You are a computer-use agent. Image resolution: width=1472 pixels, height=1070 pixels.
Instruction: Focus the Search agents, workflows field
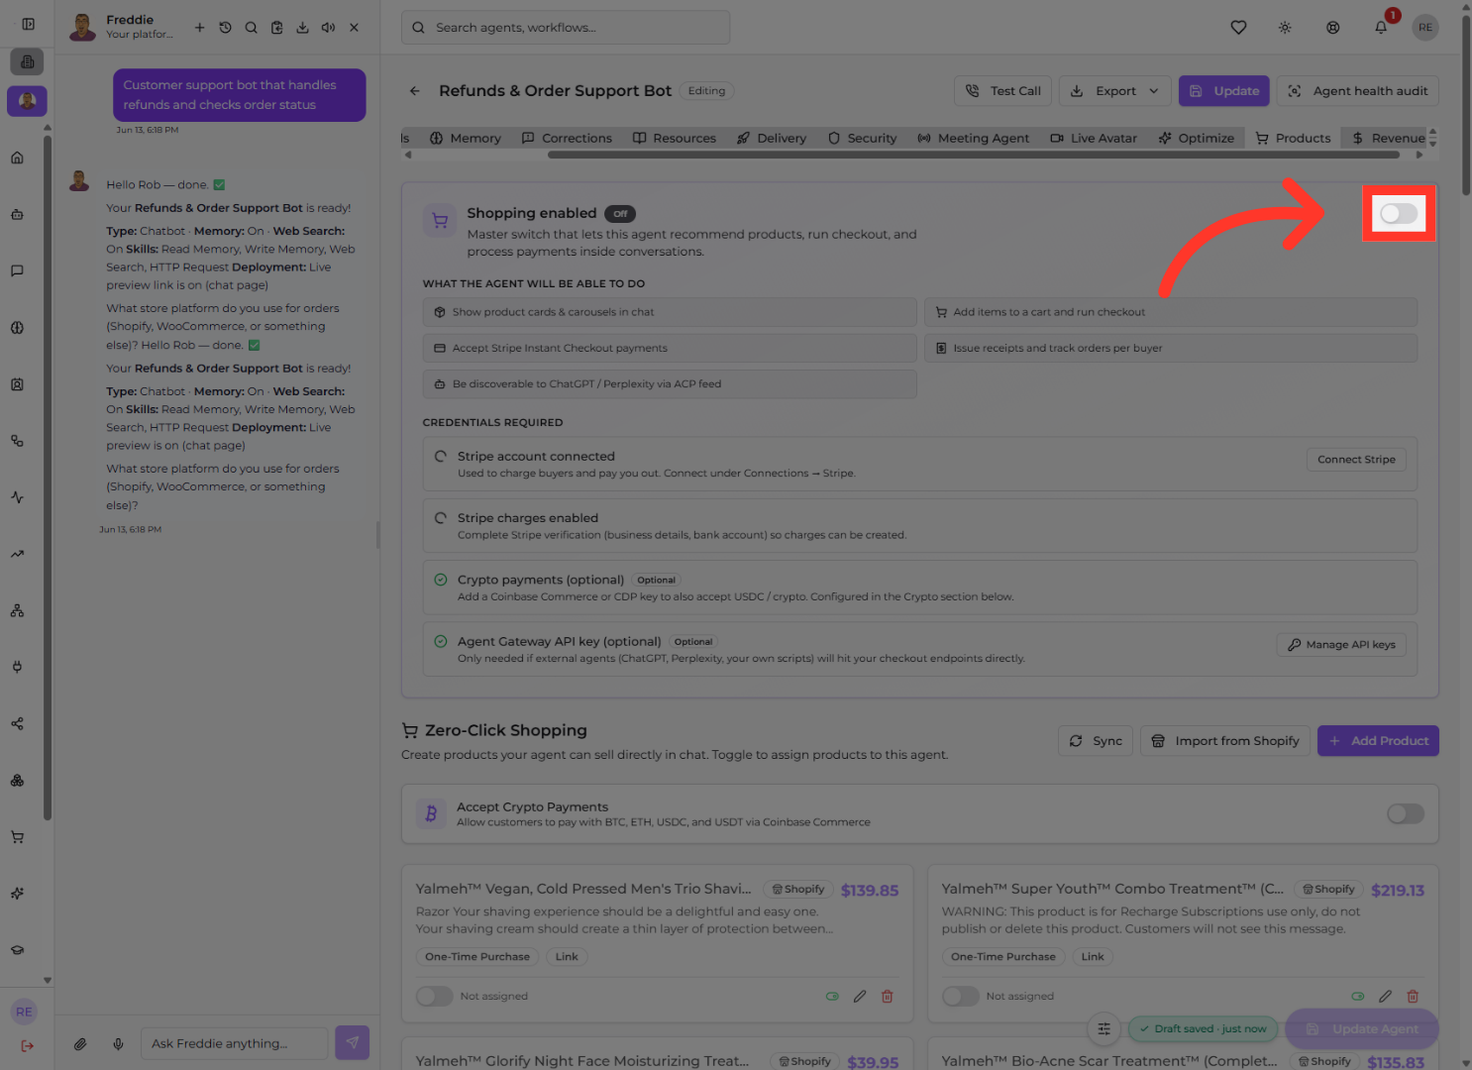coord(566,28)
